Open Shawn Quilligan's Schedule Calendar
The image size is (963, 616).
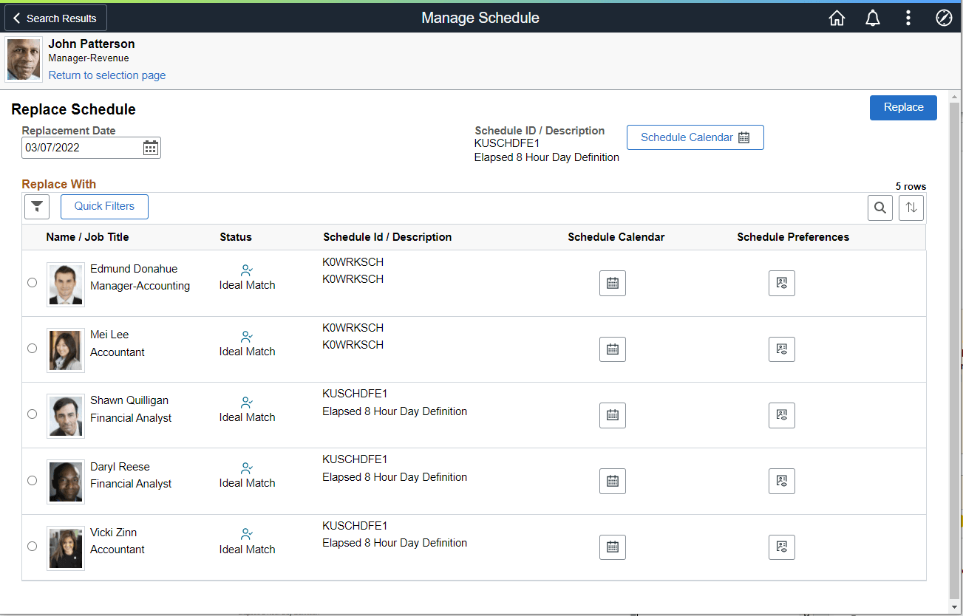(x=612, y=415)
